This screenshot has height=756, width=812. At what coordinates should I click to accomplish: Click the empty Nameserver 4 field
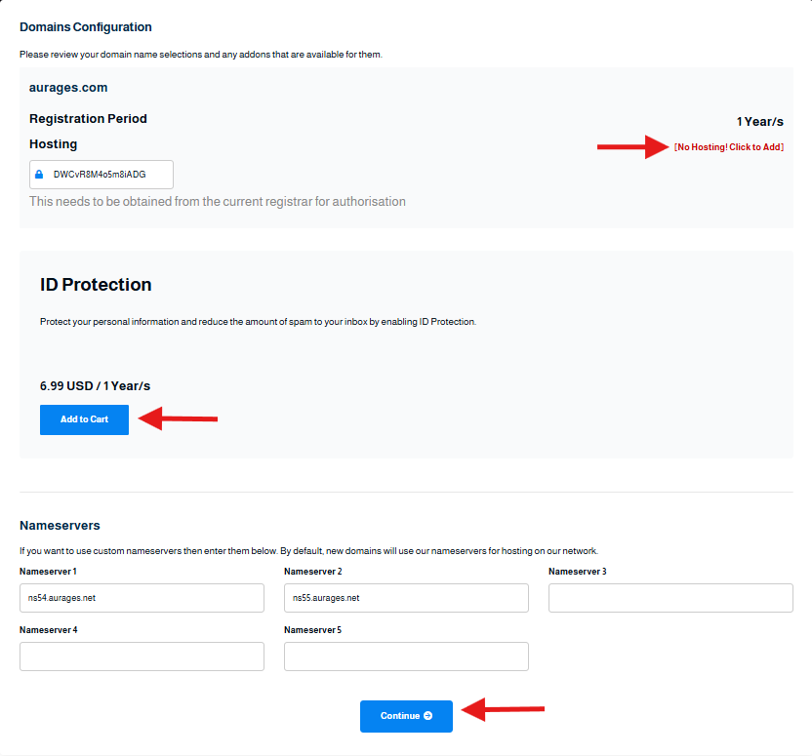click(142, 657)
